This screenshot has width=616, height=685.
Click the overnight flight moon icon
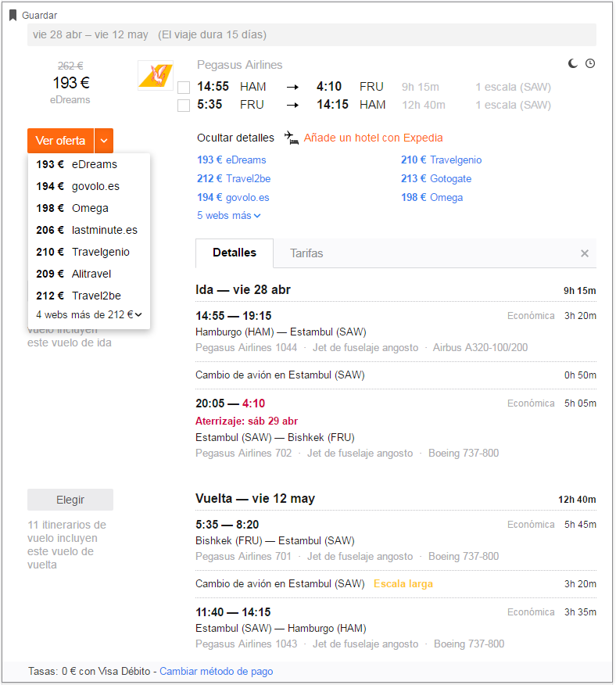(x=573, y=64)
